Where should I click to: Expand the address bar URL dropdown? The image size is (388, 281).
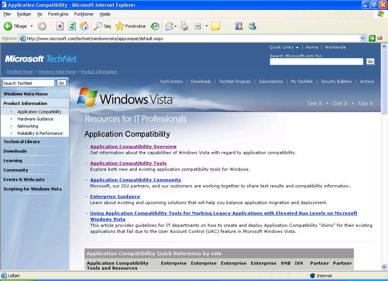click(x=363, y=38)
